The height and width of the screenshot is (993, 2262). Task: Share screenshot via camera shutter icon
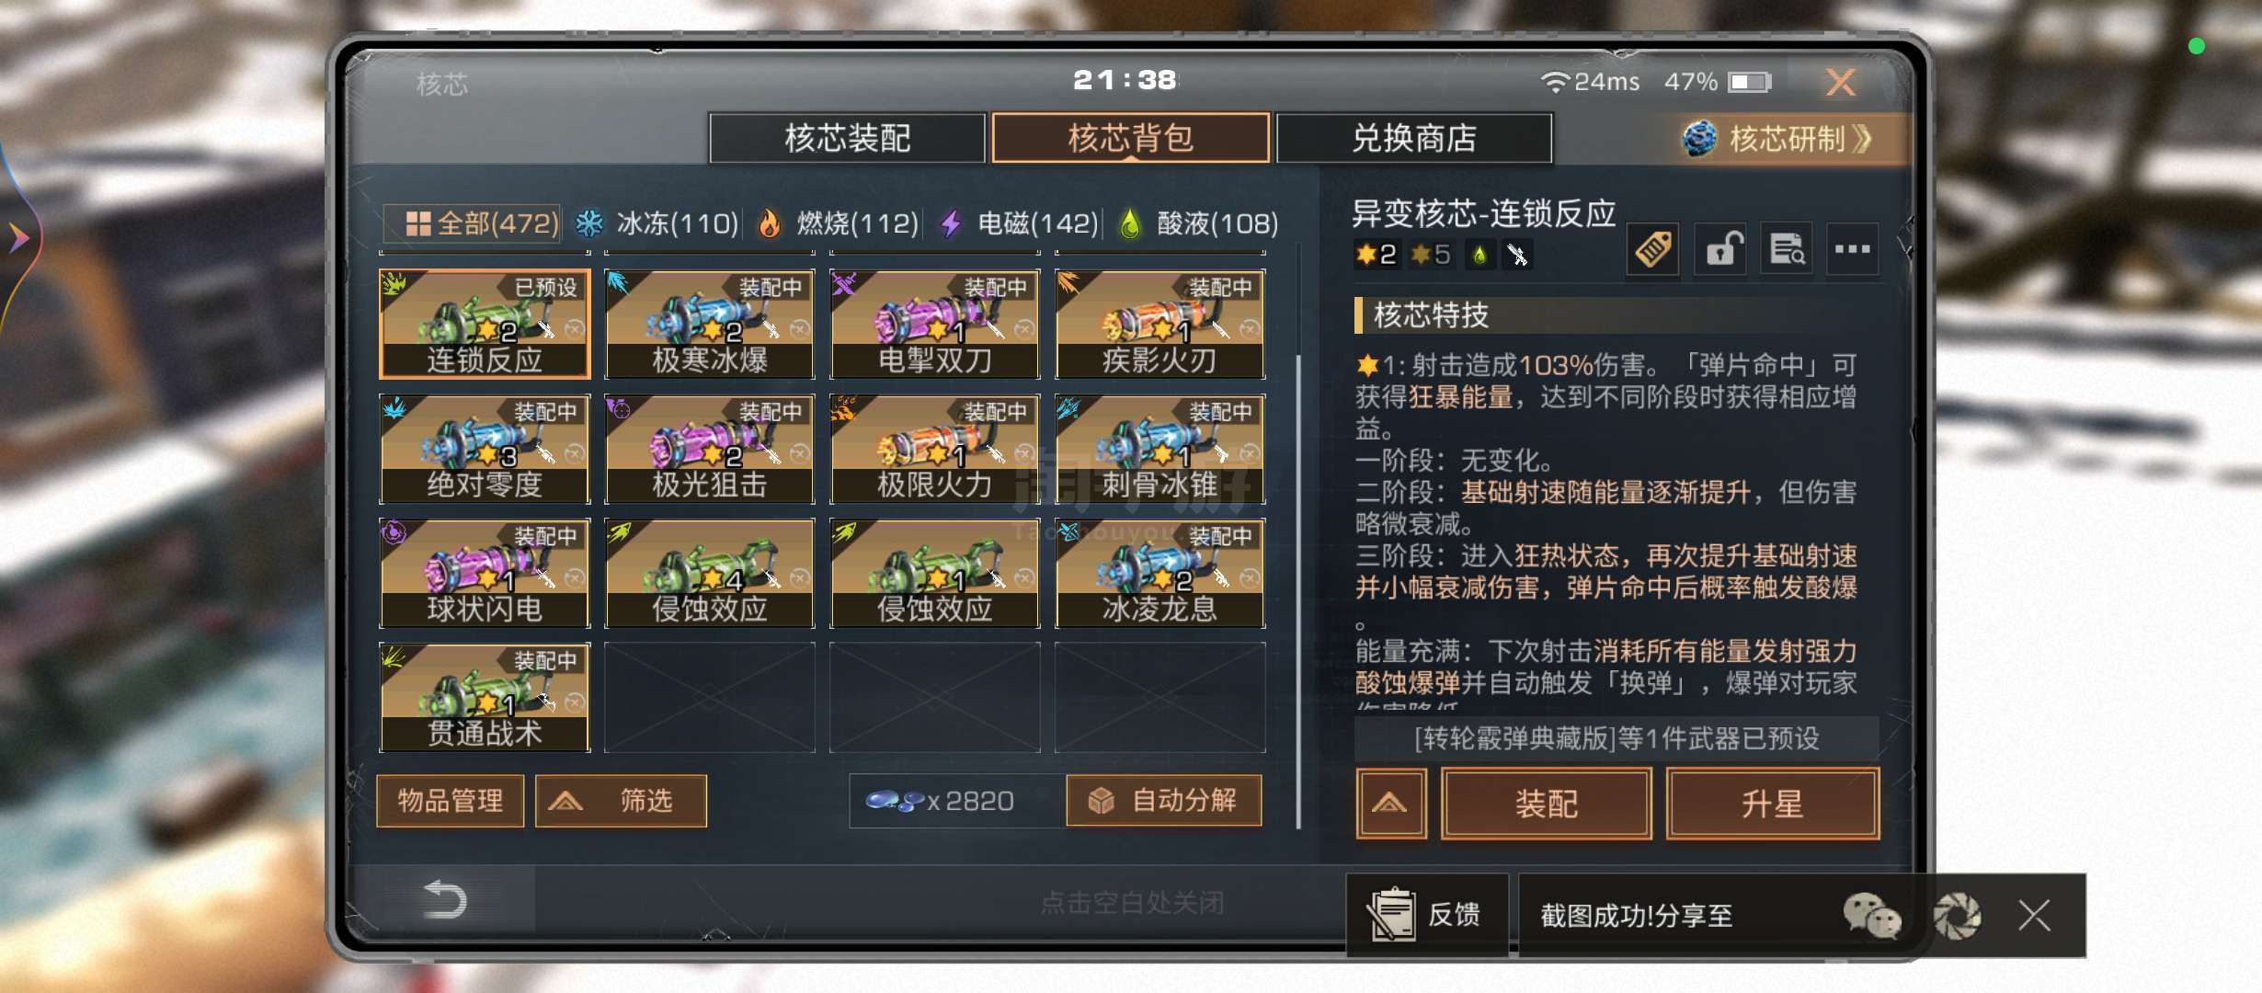1957,916
